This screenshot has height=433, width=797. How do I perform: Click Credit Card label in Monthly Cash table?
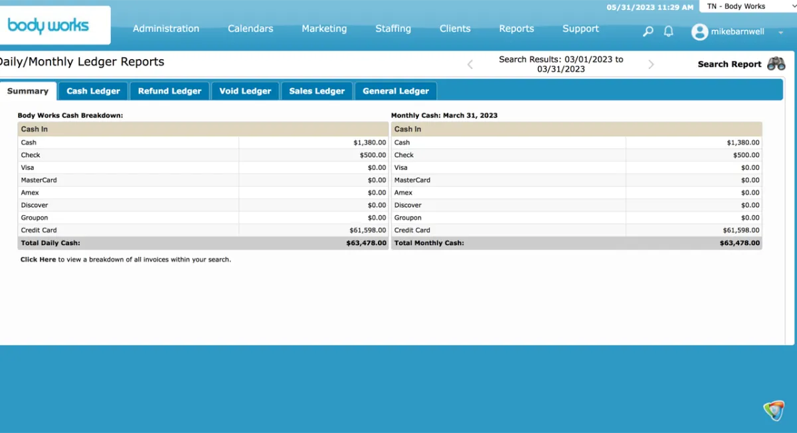pos(412,230)
